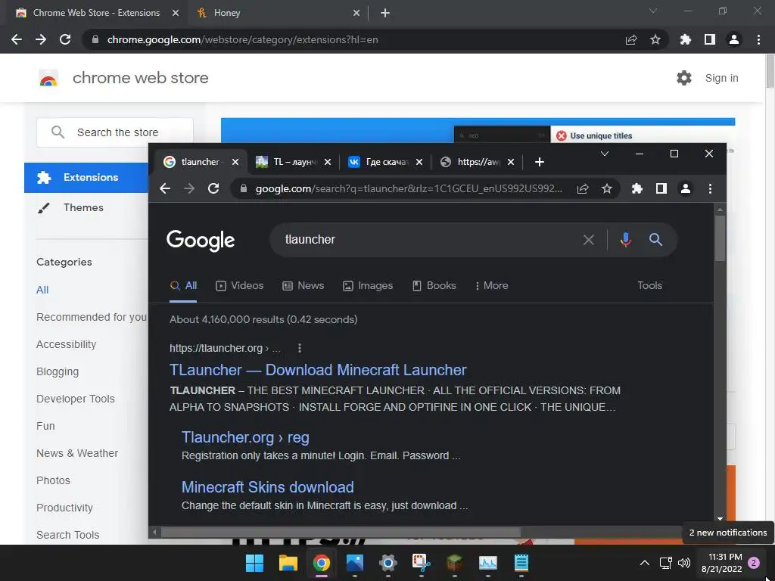Close the Honey tab
This screenshot has height=581, width=775.
click(x=356, y=13)
